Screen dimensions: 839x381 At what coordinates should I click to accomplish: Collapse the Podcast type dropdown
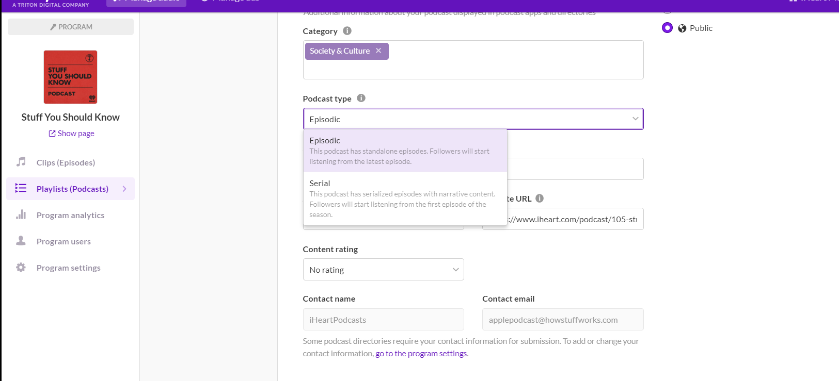[x=636, y=119]
